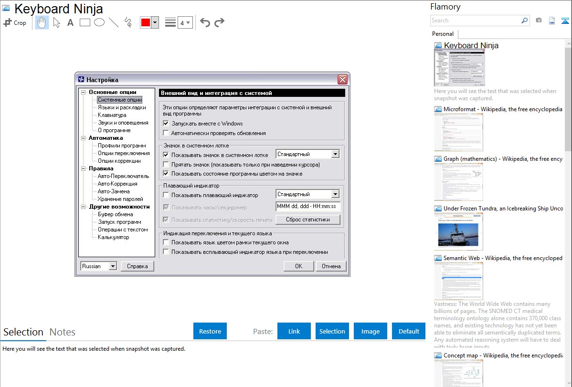Select the straight line tool
This screenshot has width=572, height=387.
(x=114, y=22)
